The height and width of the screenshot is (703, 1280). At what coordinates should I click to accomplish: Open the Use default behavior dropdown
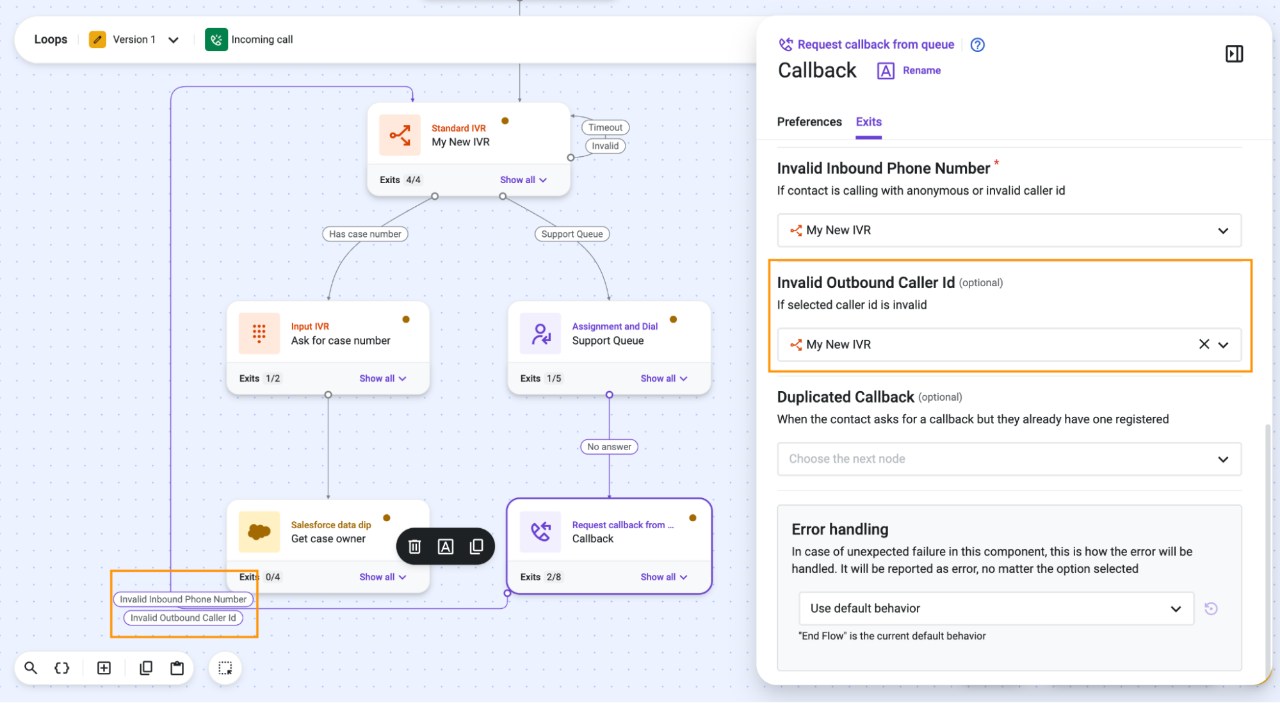996,608
